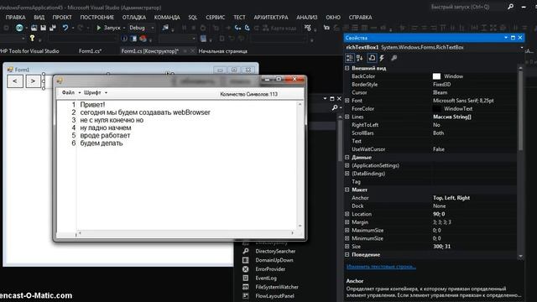
Task: Open the Шрифт menu in running app
Action: click(96, 92)
